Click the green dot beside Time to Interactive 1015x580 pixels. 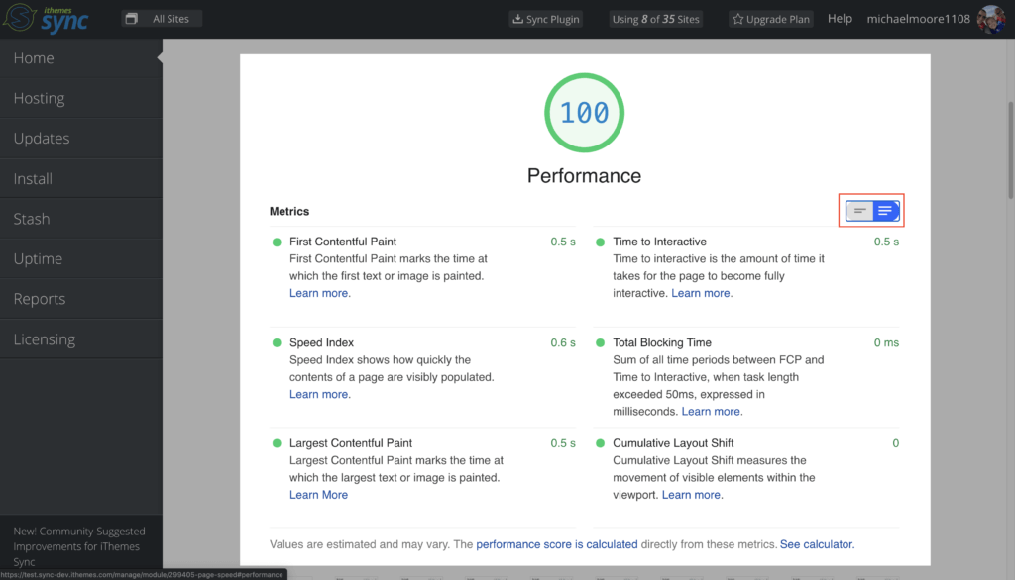[600, 242]
